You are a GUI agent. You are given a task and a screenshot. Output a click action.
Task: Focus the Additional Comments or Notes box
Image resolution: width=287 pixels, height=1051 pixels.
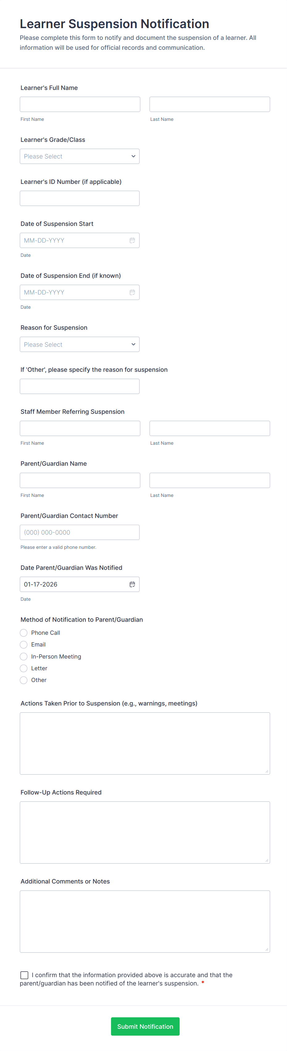click(144, 920)
